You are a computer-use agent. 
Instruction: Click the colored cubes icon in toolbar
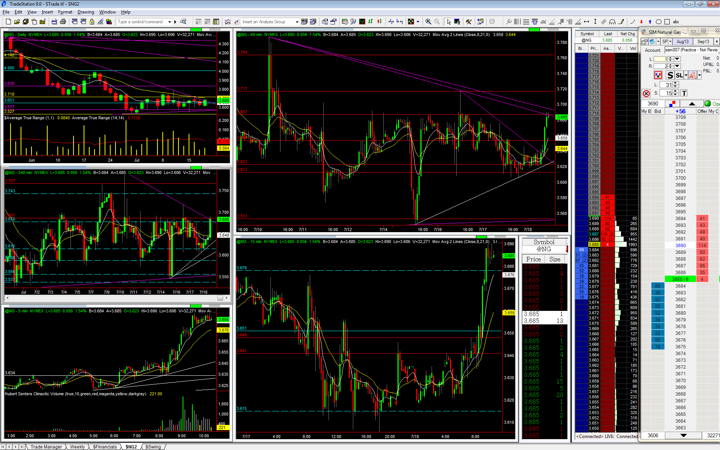109,22
